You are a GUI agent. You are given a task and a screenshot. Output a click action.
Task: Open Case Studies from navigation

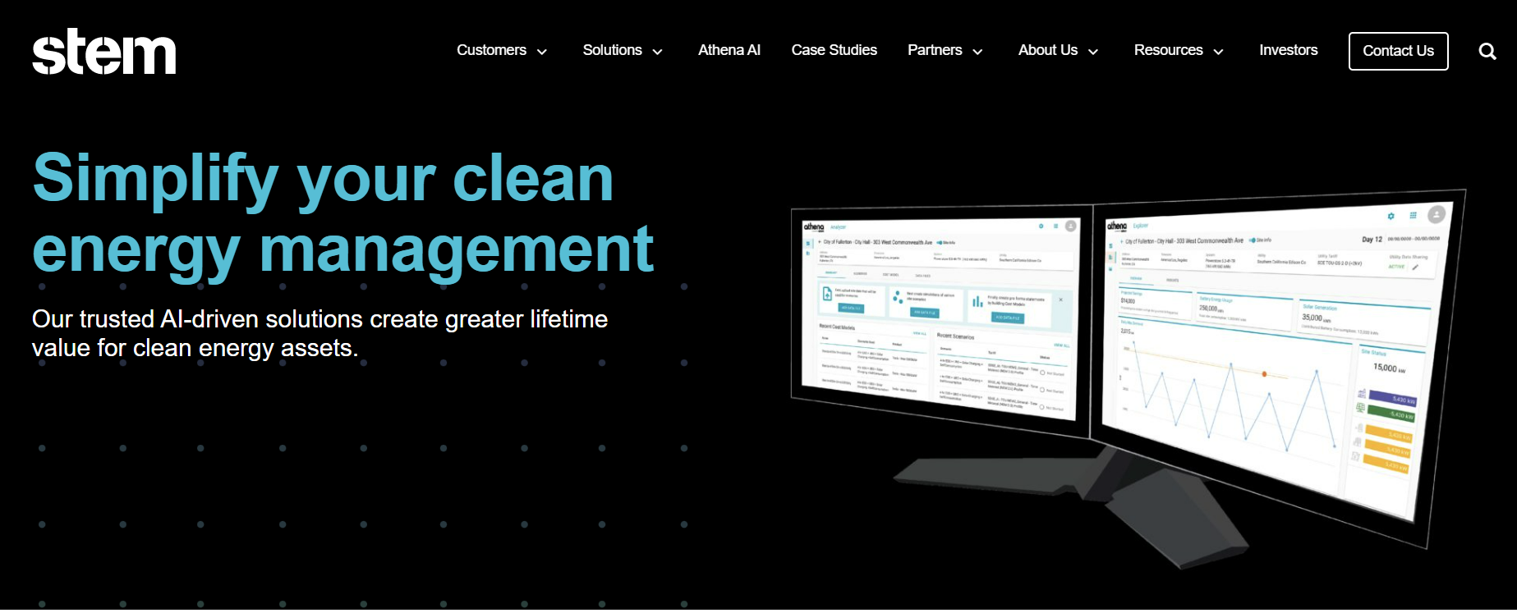click(834, 50)
